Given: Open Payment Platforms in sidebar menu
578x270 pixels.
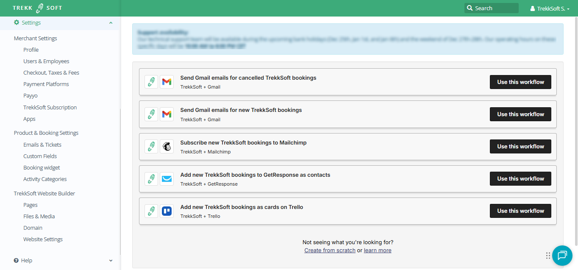Looking at the screenshot, I should (x=46, y=84).
